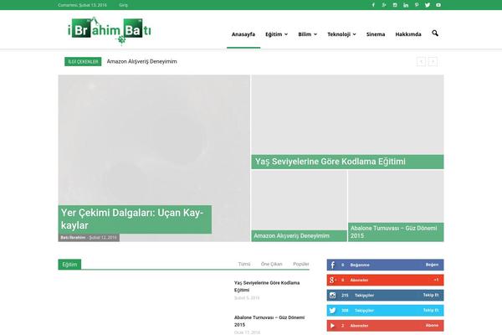Open the search magnifier icon
502x335 pixels.
tap(435, 33)
